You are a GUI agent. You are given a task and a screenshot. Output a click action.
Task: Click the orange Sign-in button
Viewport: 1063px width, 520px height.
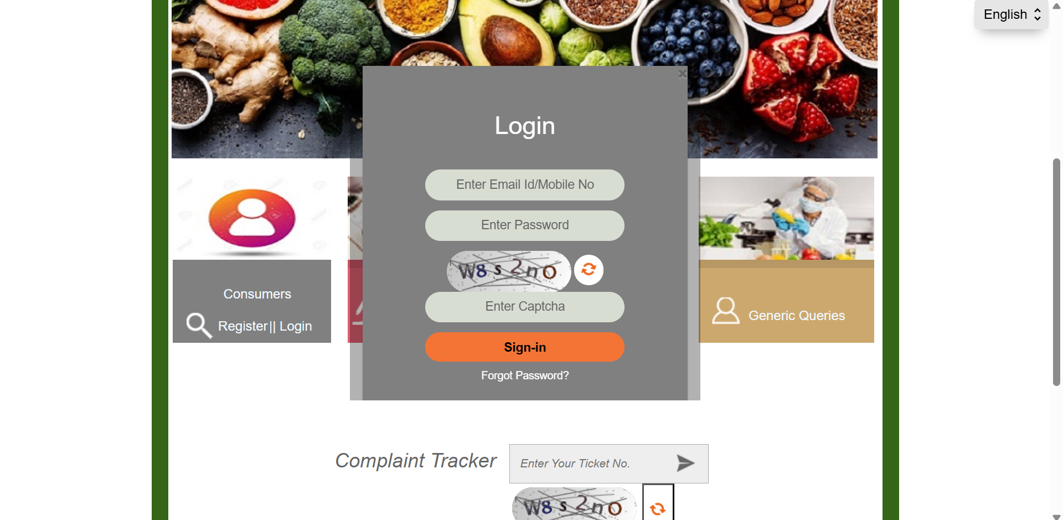click(525, 347)
